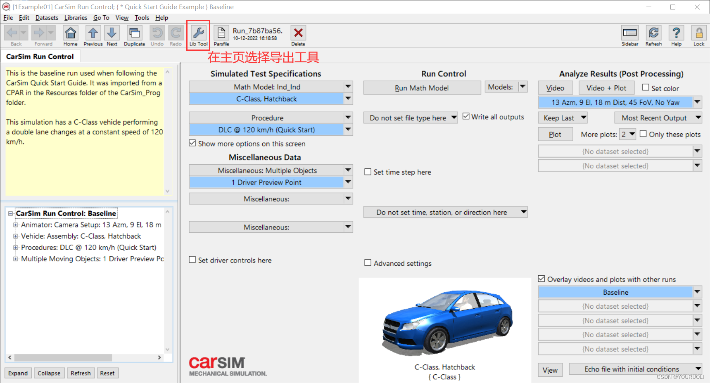Lock the dataset using the Lock icon

(698, 35)
